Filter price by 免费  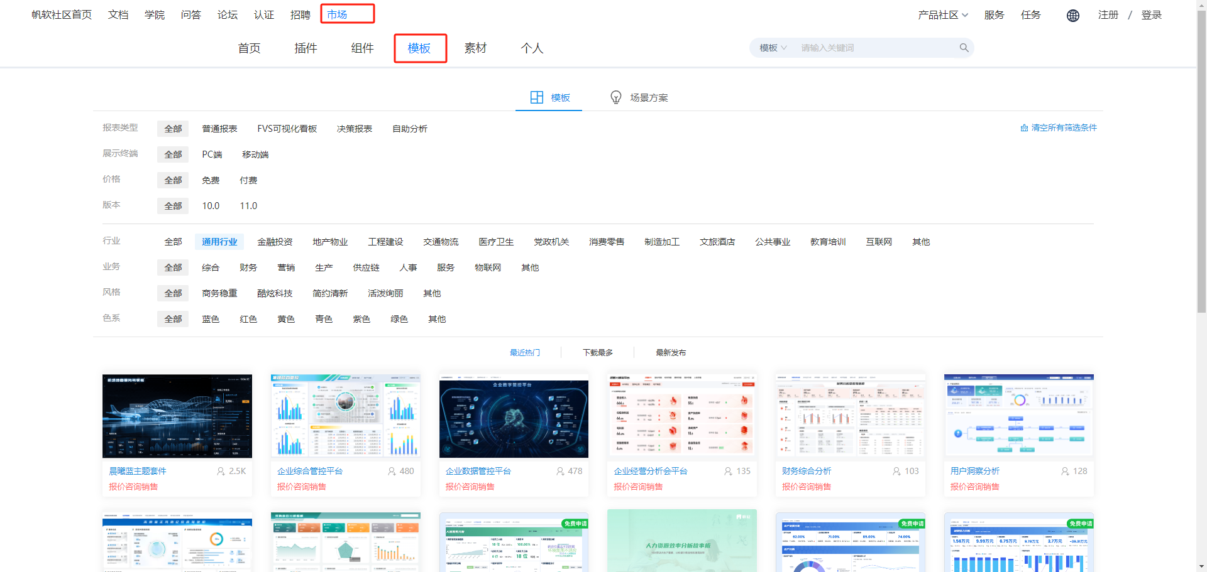[211, 180]
